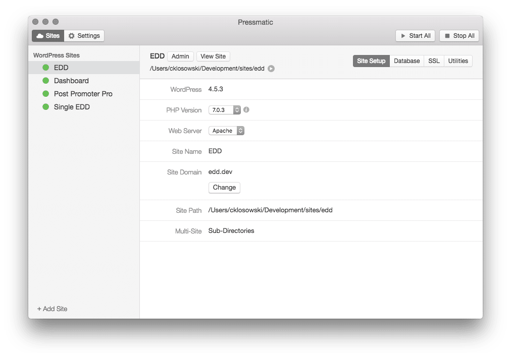Click the Site Name value EDD
This screenshot has height=359, width=511.
pyautogui.click(x=215, y=151)
